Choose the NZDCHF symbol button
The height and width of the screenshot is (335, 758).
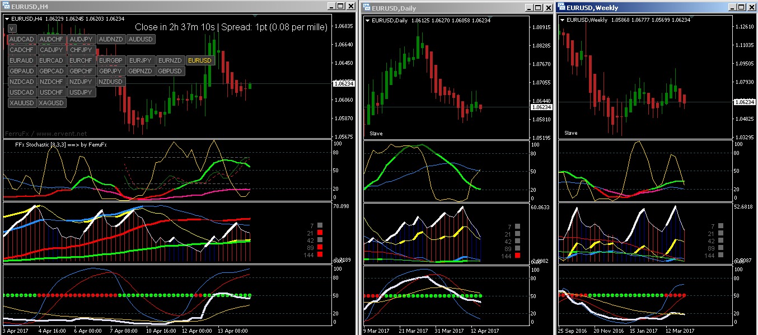coord(52,82)
